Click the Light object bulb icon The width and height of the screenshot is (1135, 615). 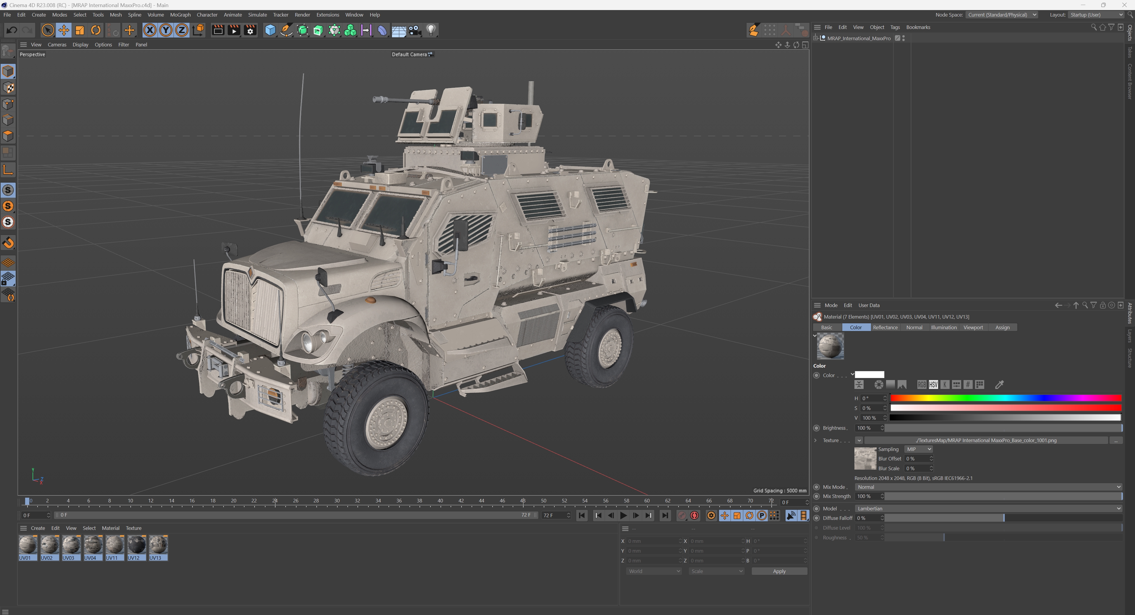[x=431, y=30]
